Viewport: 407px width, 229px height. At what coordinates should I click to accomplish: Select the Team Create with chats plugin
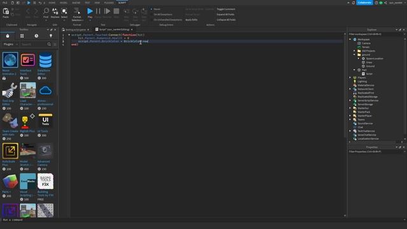[10, 121]
